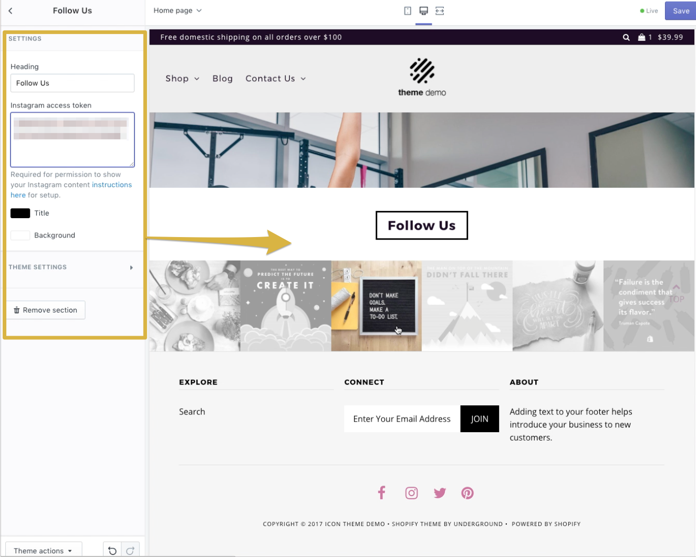Image resolution: width=696 pixels, height=557 pixels.
Task: Open Facebook via the footer icon
Action: (381, 492)
